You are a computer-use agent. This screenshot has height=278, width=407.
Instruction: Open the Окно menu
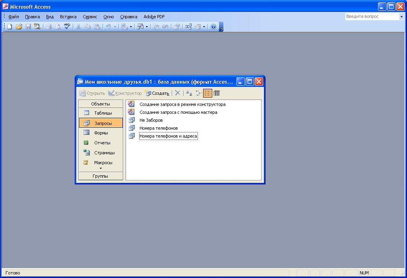109,17
